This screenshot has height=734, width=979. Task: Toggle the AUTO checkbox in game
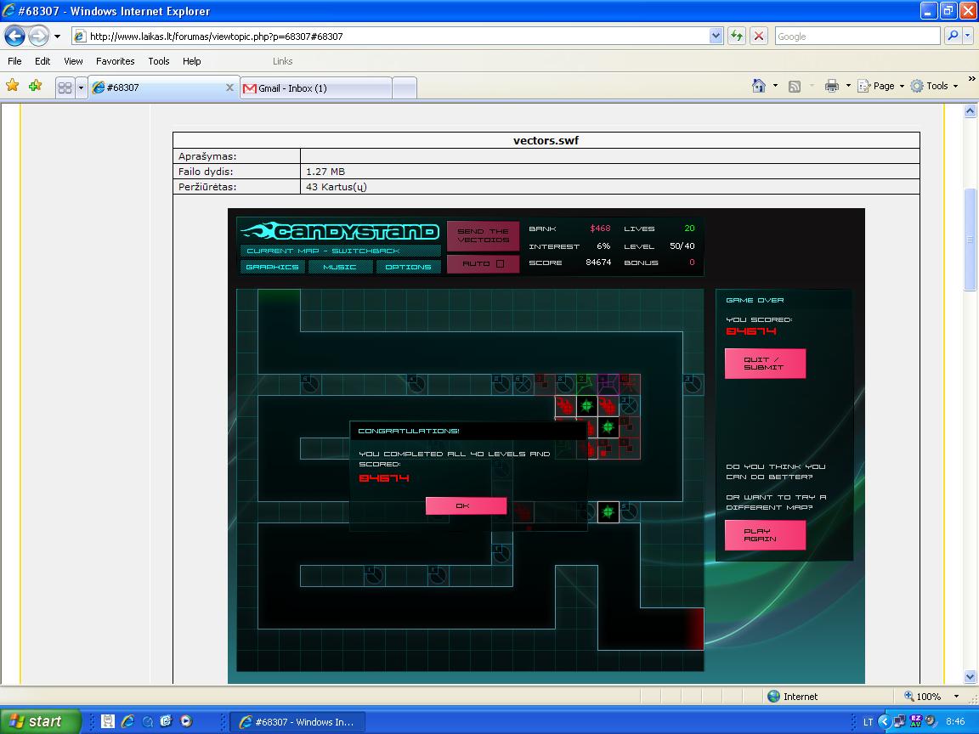pyautogui.click(x=500, y=263)
